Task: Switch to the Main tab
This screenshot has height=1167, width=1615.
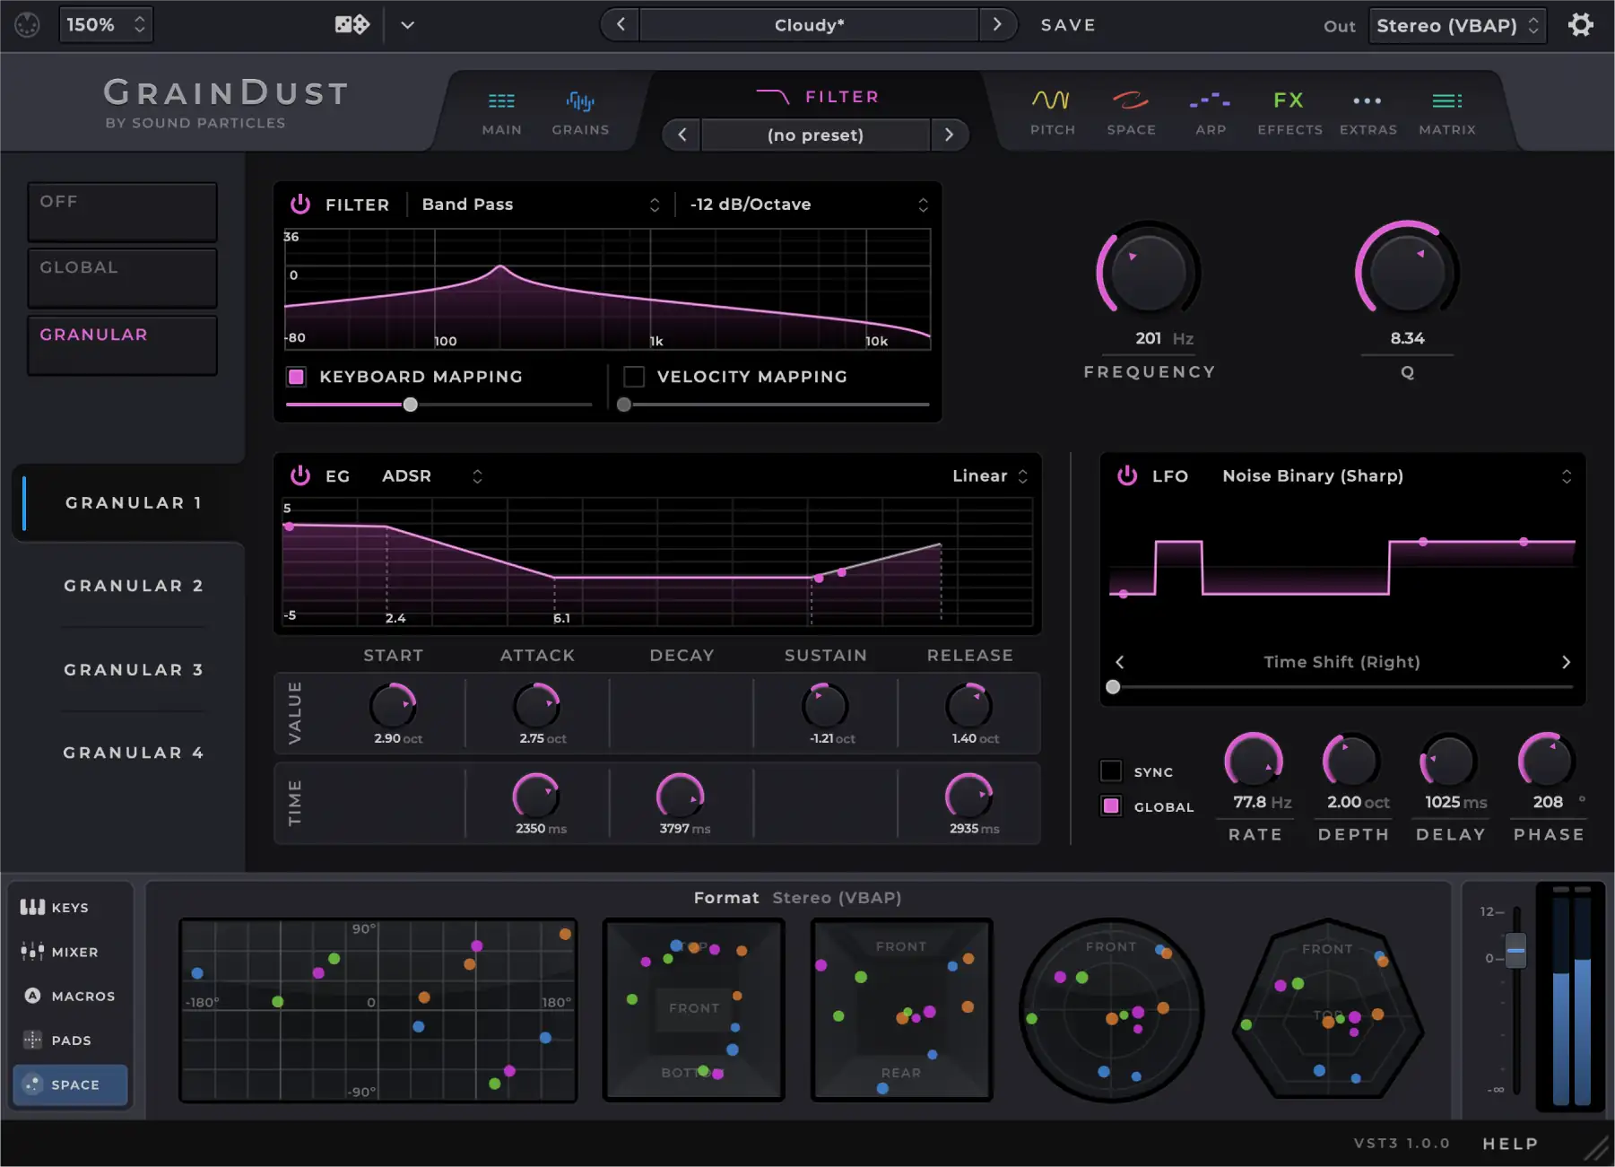Action: tap(501, 109)
